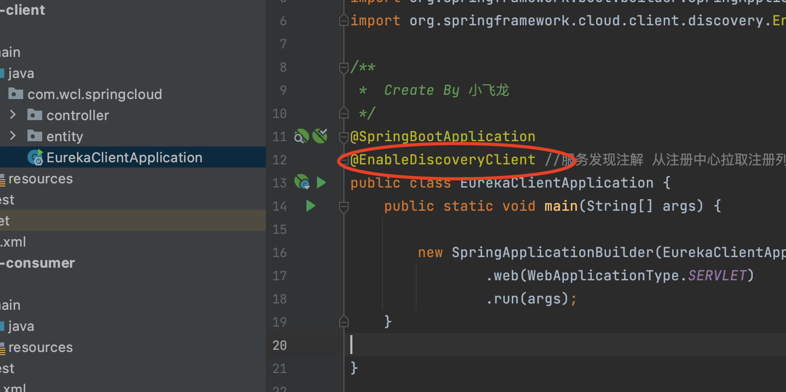
Task: Click the 'new' keyword on line 16
Action: pyautogui.click(x=430, y=252)
